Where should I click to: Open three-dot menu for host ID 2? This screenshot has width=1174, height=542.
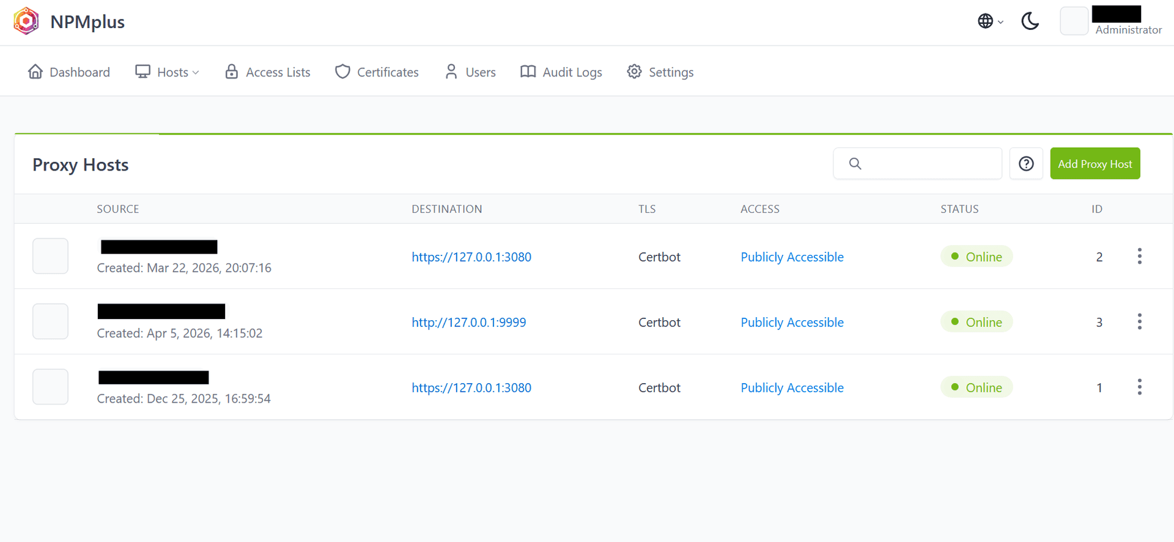[1140, 256]
